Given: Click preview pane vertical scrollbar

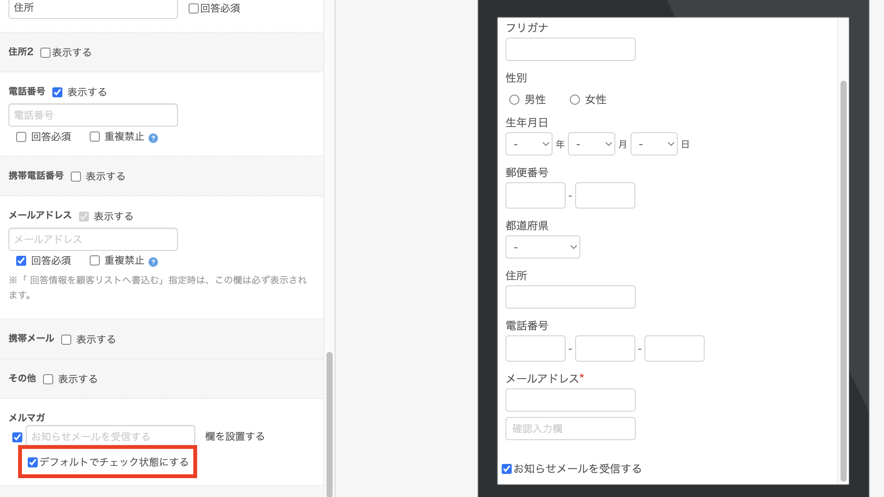Looking at the screenshot, I should pyautogui.click(x=843, y=281).
